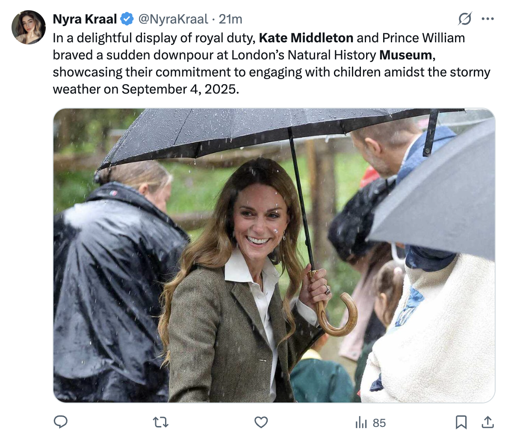Click the 21m timestamp

coord(230,19)
